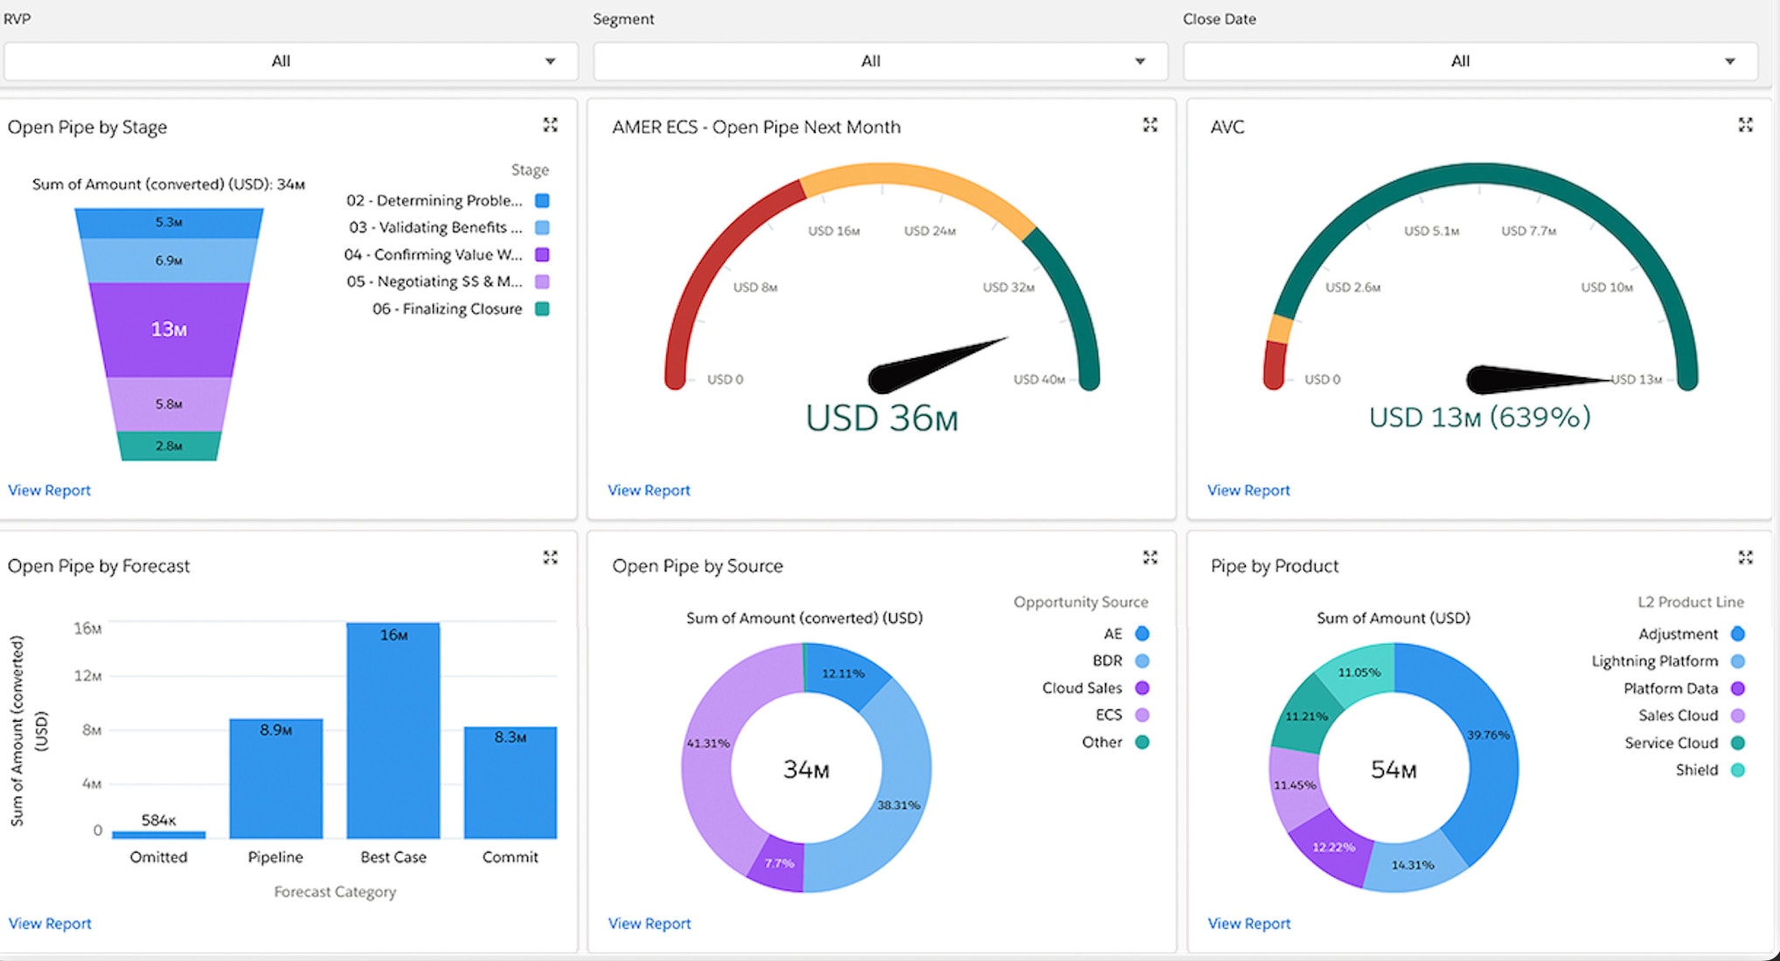Click View Report under Open Pipe by Forecast
Viewport: 1780px width, 961px height.
tap(50, 923)
